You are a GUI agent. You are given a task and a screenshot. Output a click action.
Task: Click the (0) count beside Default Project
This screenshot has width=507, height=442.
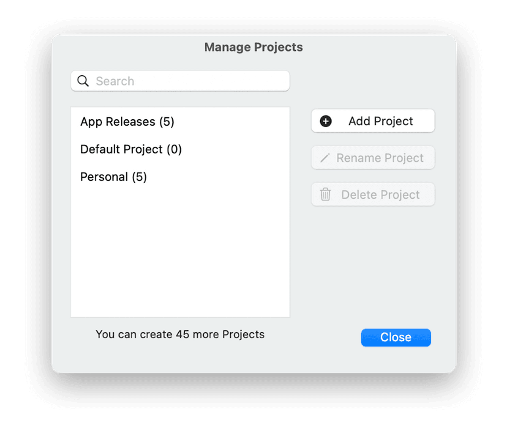click(x=174, y=149)
